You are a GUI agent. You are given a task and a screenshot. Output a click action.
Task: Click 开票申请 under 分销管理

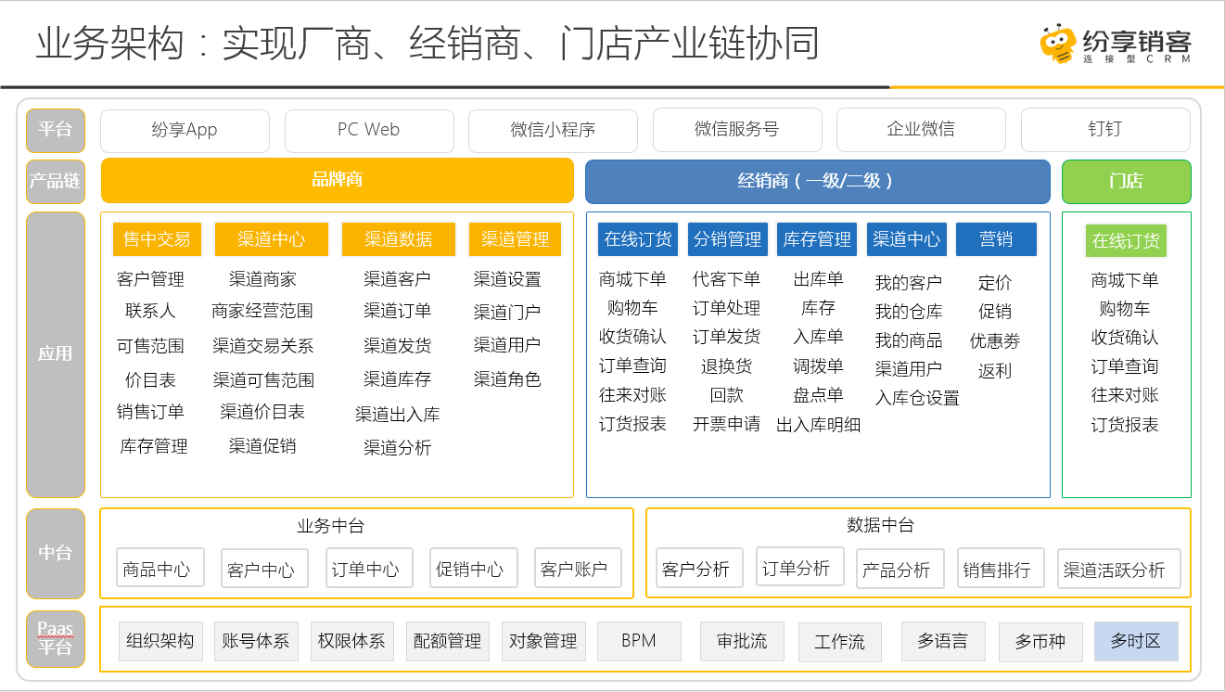pyautogui.click(x=727, y=424)
